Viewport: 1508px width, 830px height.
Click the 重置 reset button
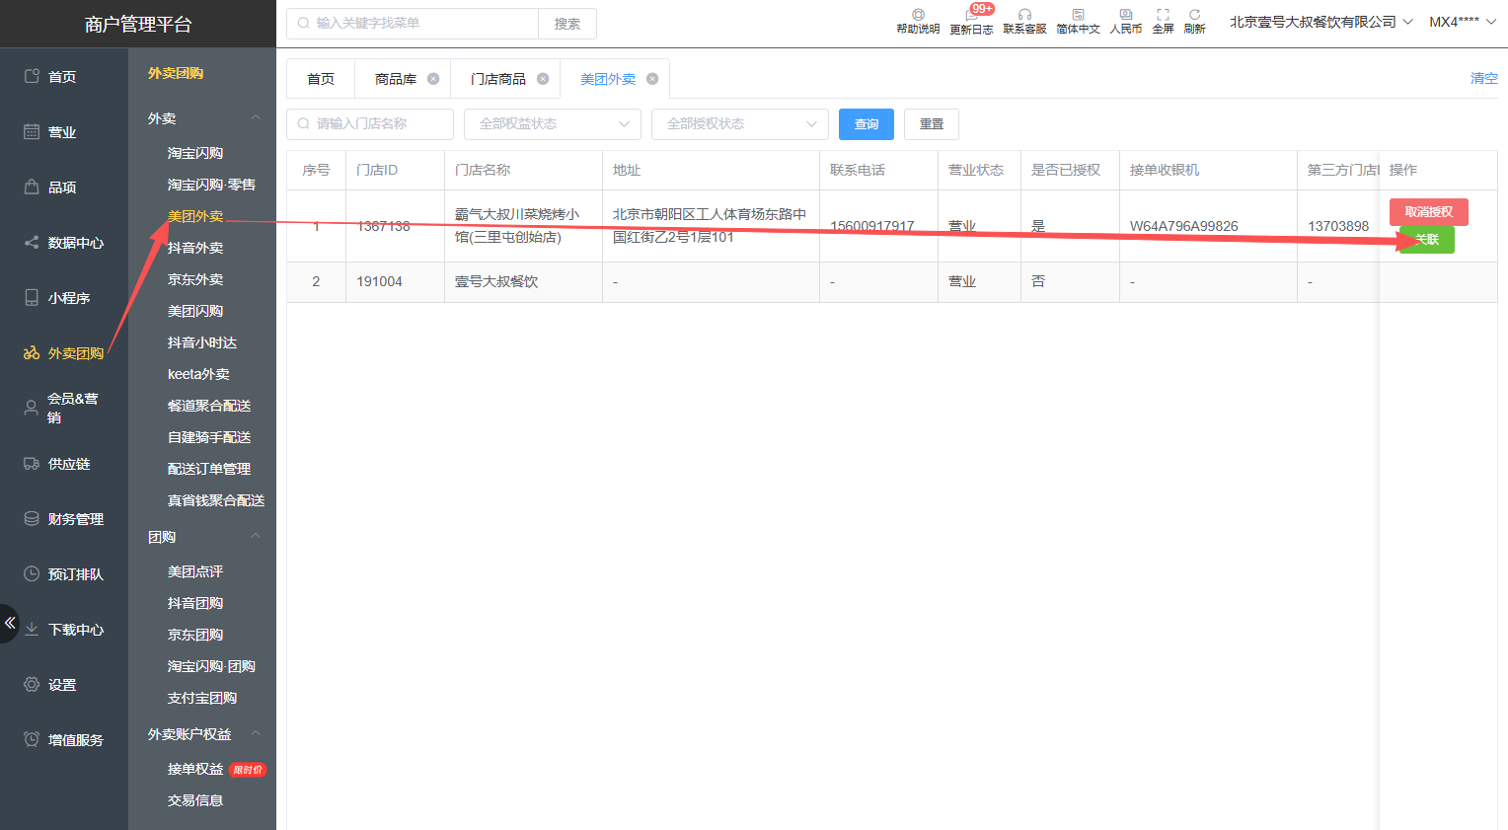tap(932, 124)
